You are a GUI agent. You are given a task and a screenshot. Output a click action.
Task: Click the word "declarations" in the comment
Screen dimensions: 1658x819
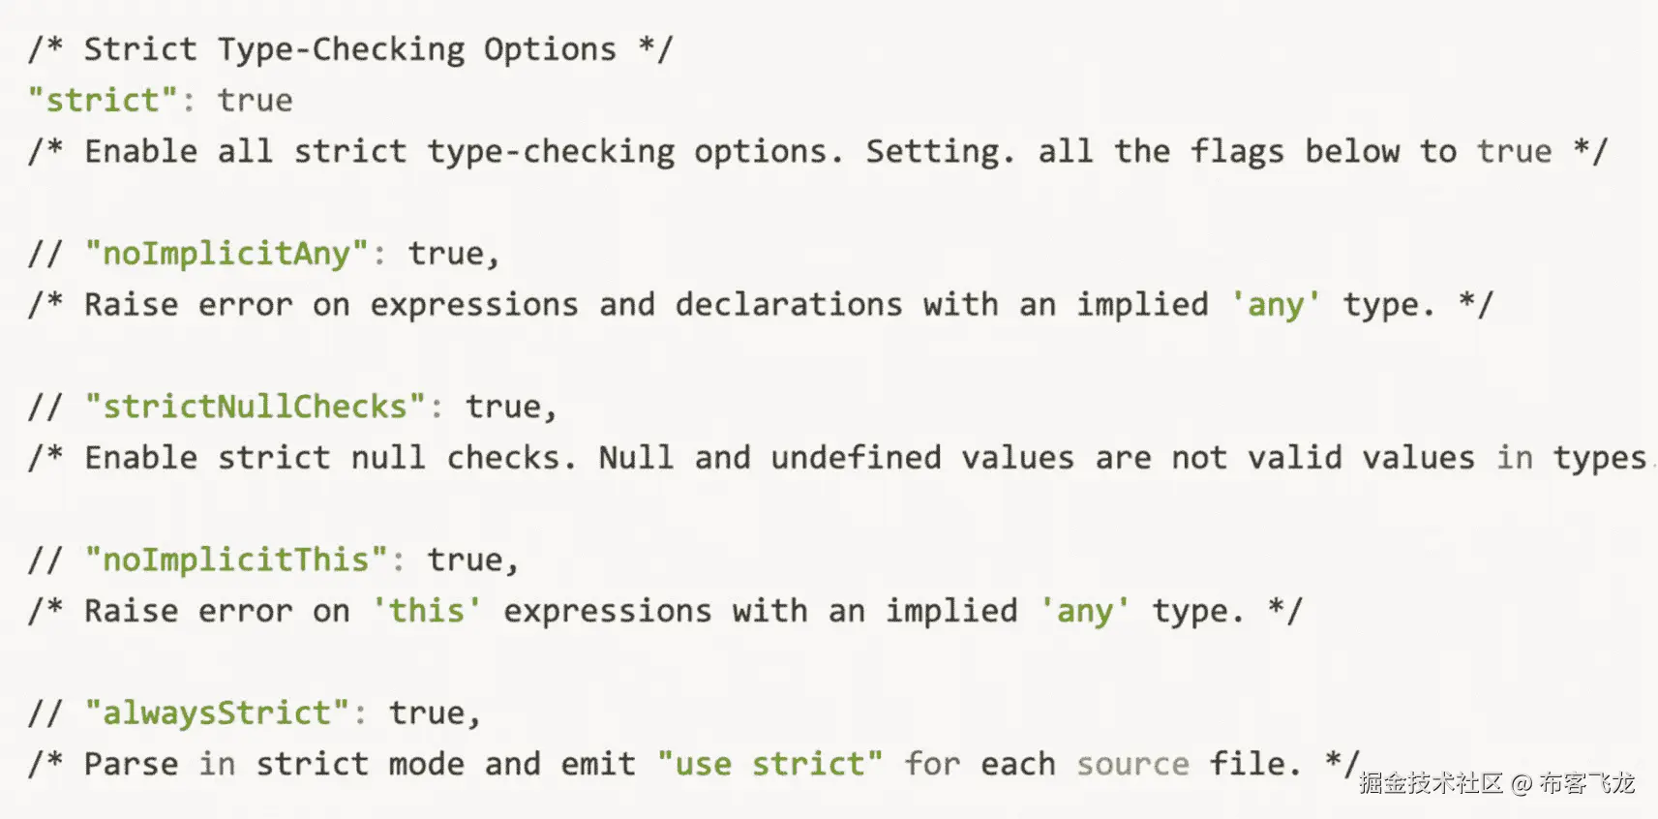pos(788,305)
